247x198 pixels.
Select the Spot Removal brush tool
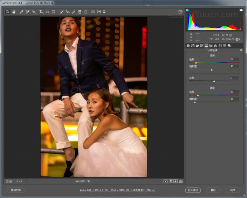[x=61, y=12]
